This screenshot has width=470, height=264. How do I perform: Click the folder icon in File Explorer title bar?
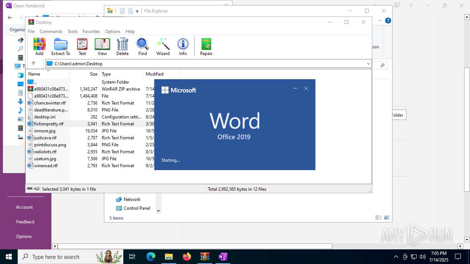[110, 11]
